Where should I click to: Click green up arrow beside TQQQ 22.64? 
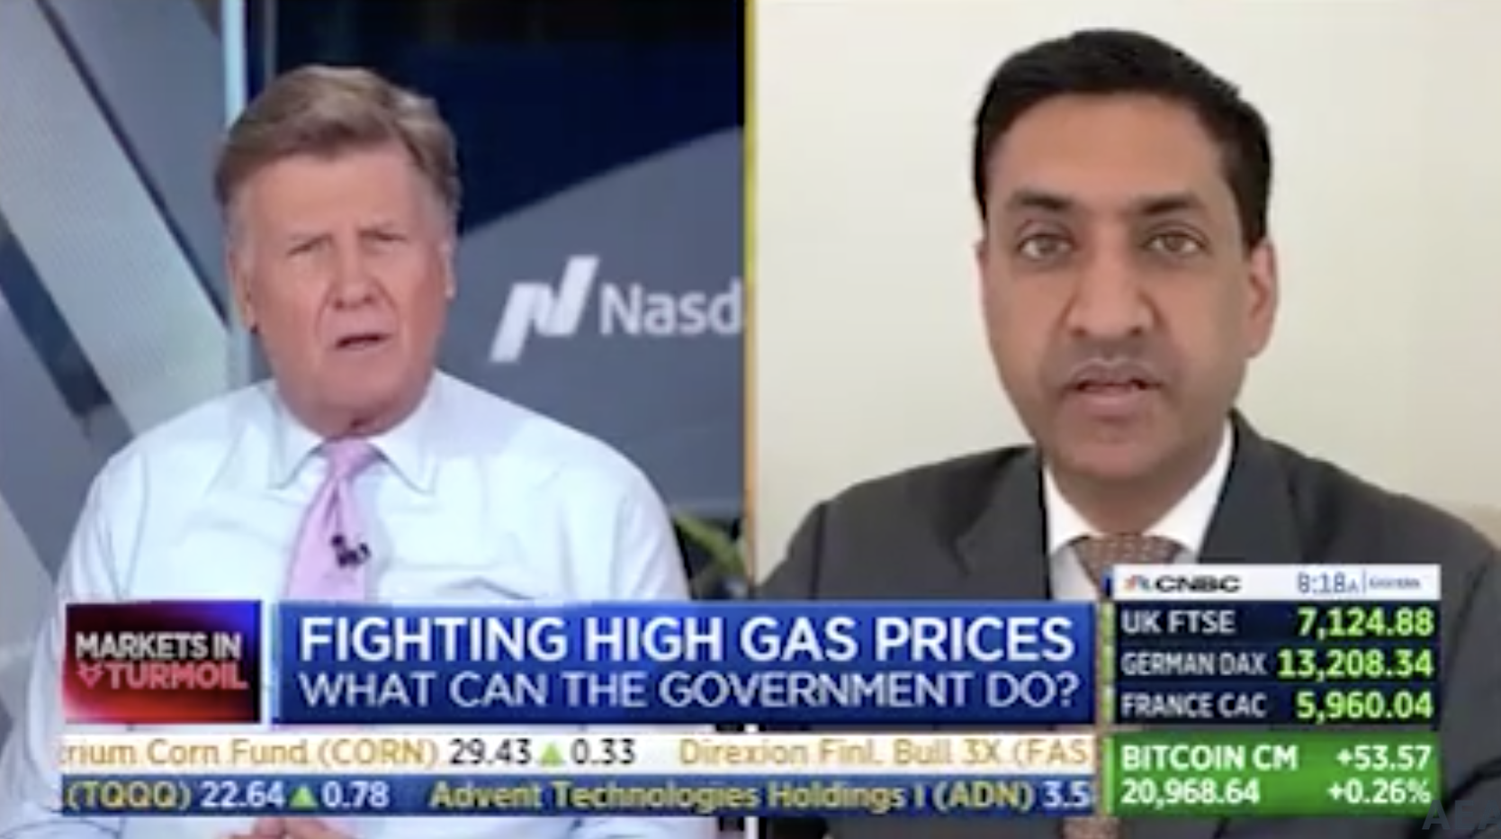(x=306, y=796)
